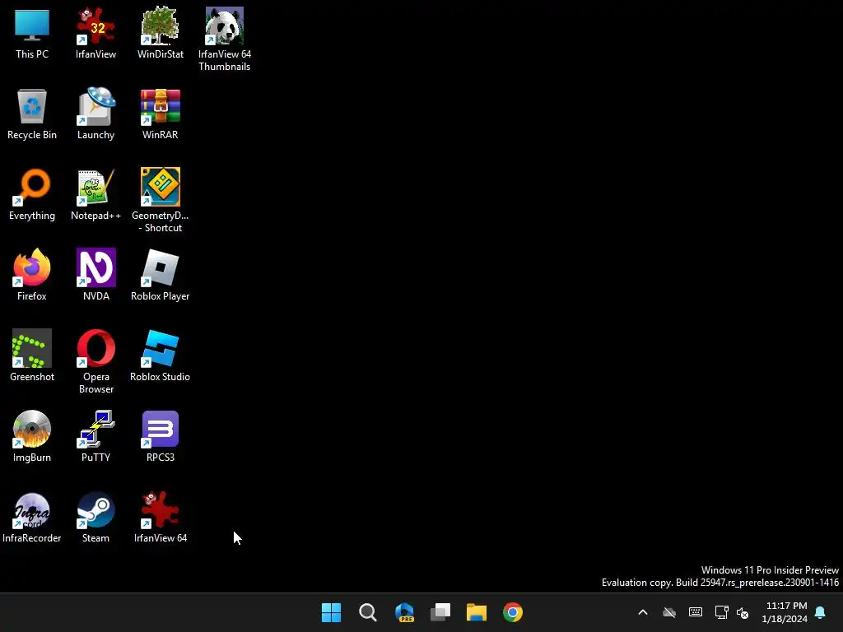Select the Launchy desktop shortcut

point(95,114)
